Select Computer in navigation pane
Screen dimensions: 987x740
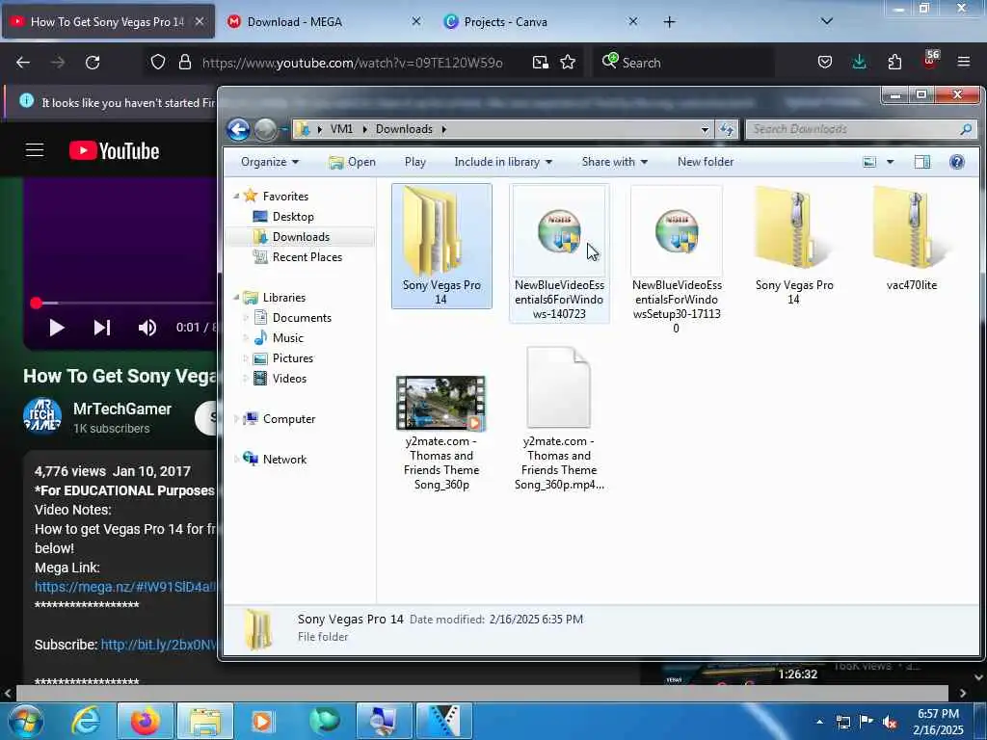click(x=289, y=419)
